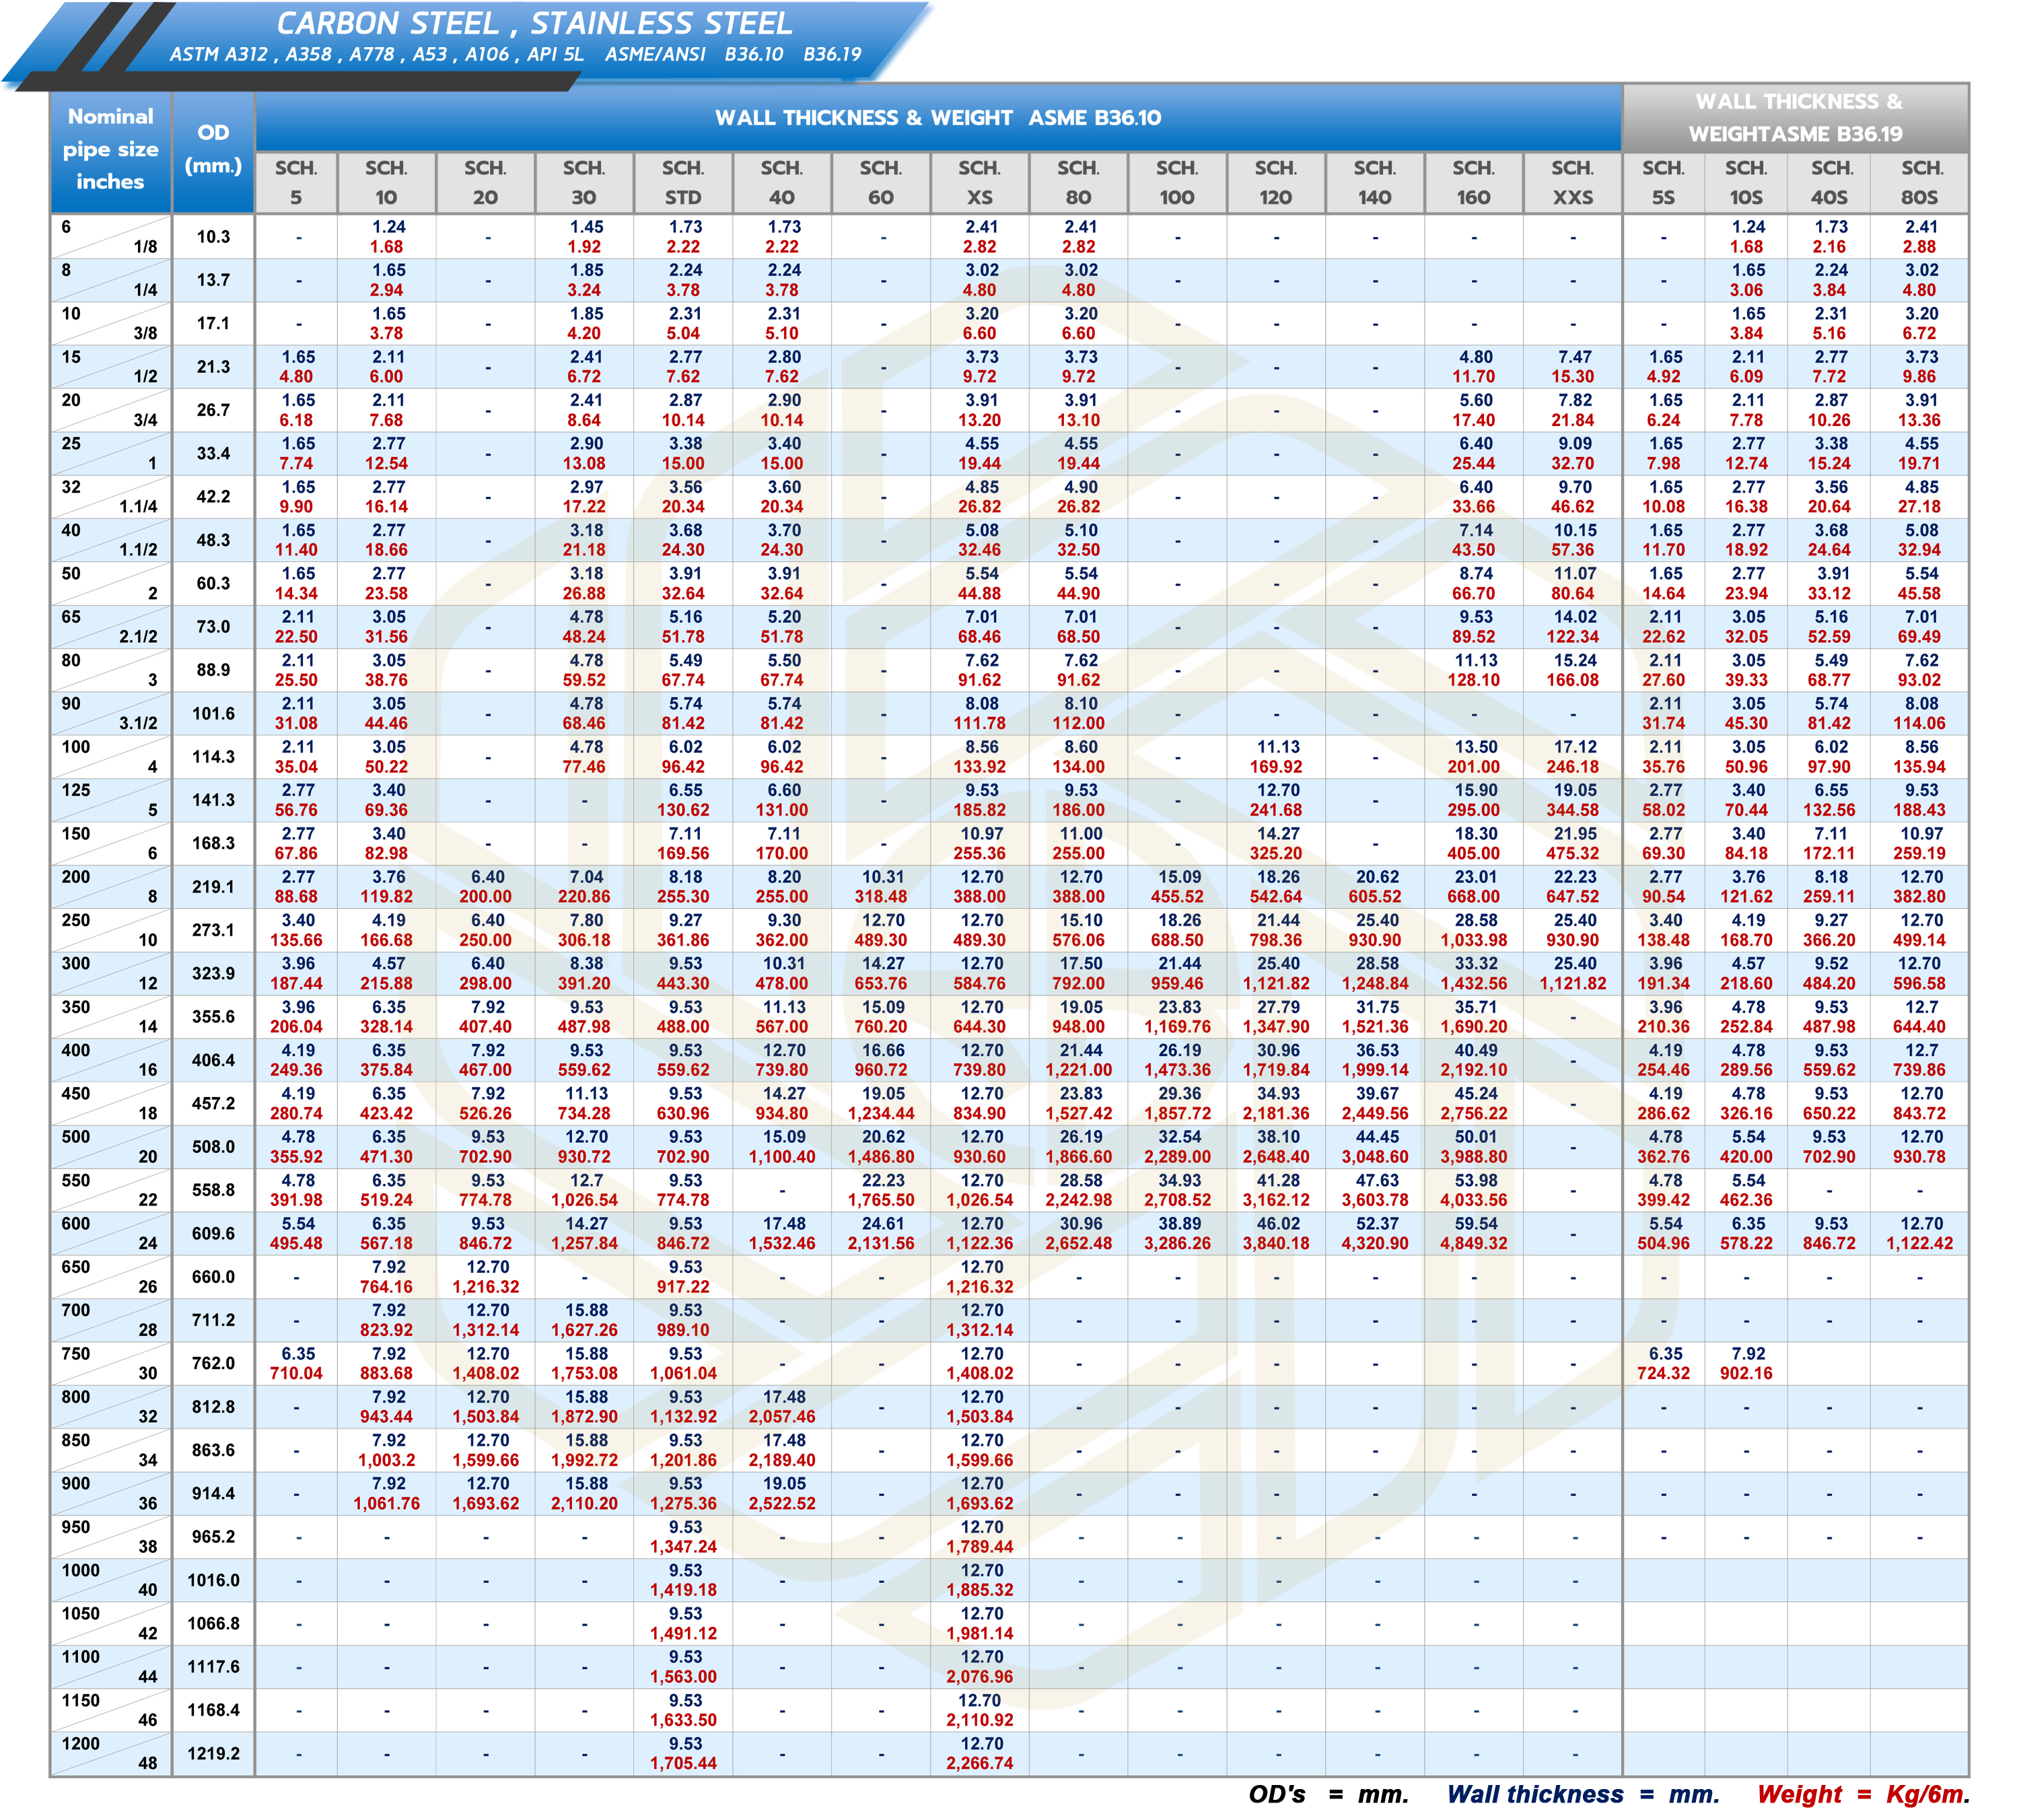
Task: Click the weight value 2,266.74
Action: [980, 1763]
